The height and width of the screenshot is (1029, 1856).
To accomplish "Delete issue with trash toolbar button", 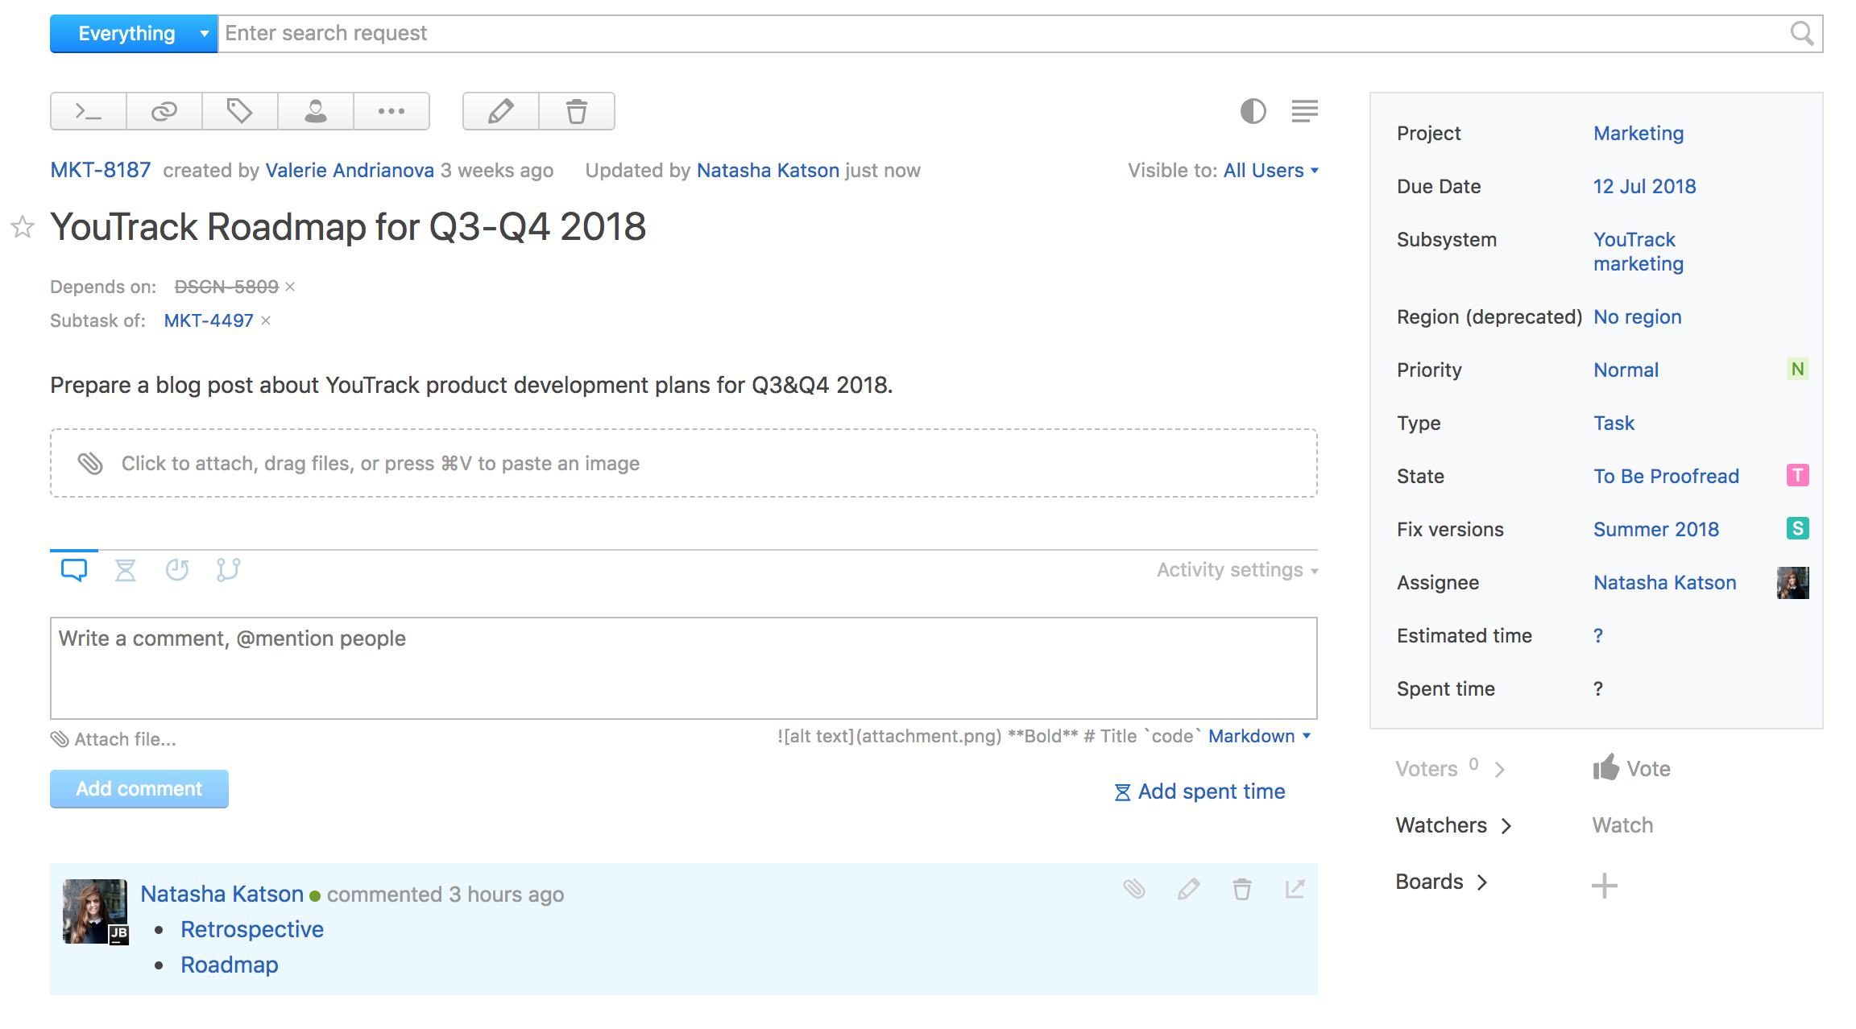I will pyautogui.click(x=577, y=111).
